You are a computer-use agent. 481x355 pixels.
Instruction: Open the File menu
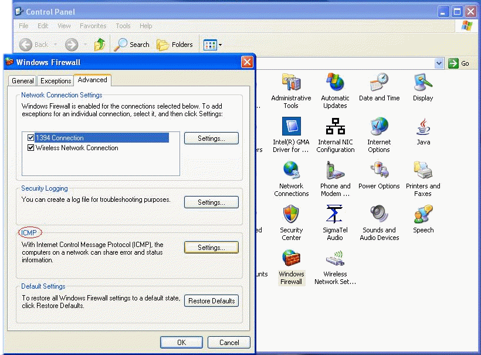(x=23, y=26)
